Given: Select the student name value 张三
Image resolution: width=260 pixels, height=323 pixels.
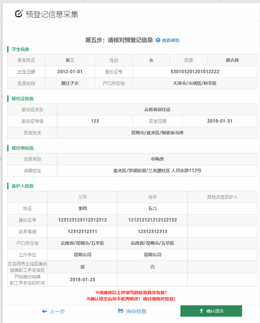Looking at the screenshot, I should (x=70, y=60).
